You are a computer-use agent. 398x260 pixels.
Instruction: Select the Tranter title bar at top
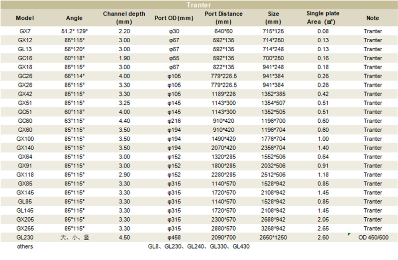pyautogui.click(x=199, y=5)
